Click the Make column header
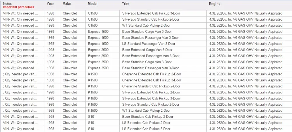The width and height of the screenshot is (292, 132). click(67, 4)
